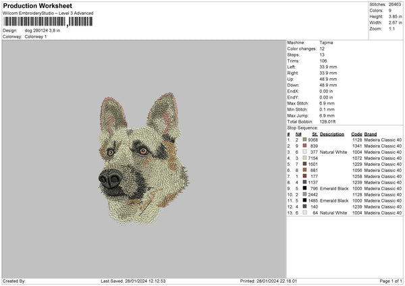Screen dimensions: 405x286
Task: Click the design name dog 280124
Action: coord(42,30)
